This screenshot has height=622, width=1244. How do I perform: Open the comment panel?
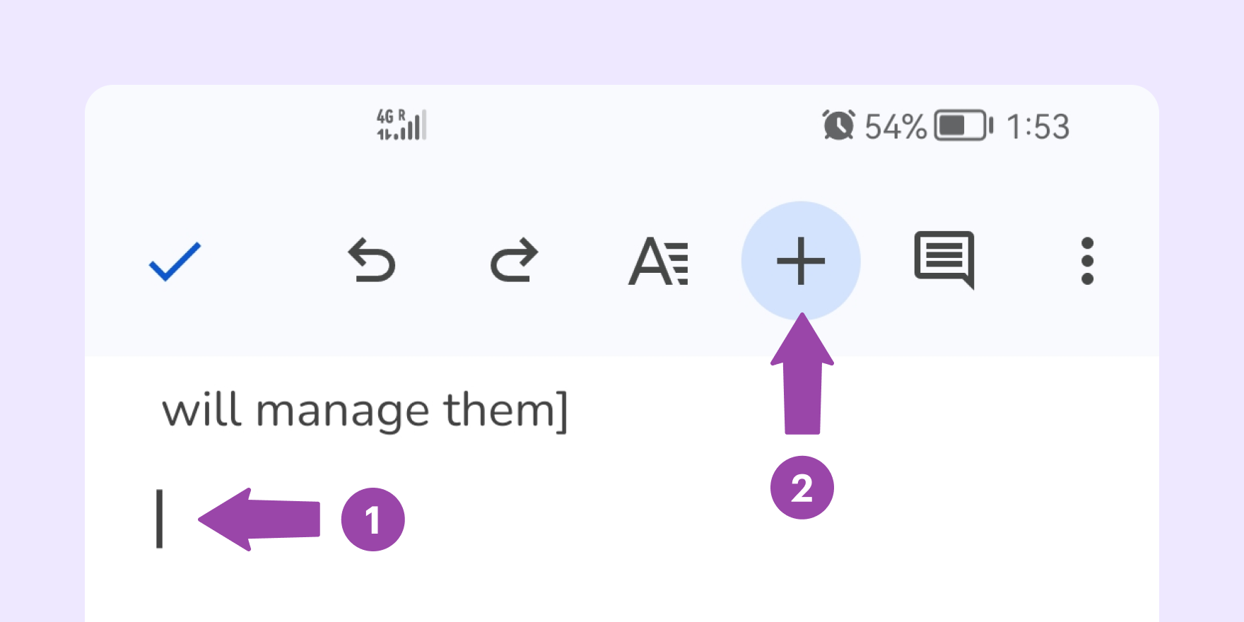point(945,261)
